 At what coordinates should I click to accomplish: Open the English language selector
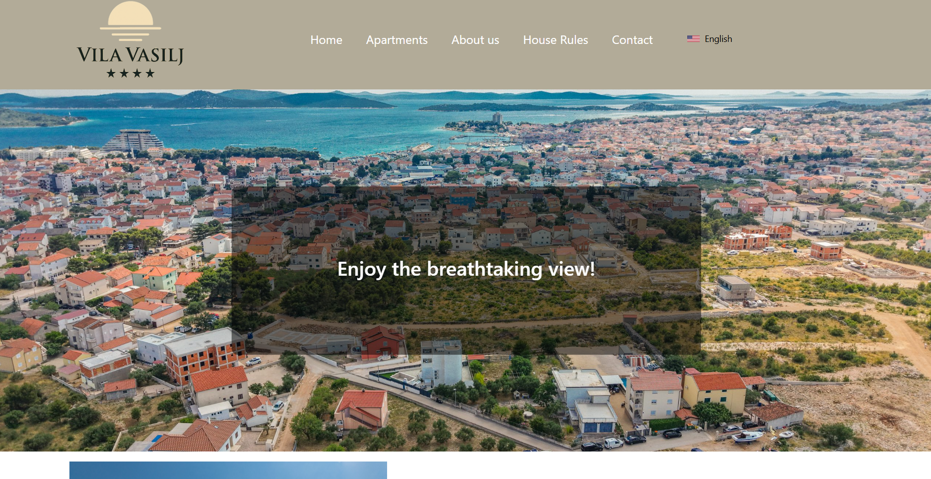(709, 39)
